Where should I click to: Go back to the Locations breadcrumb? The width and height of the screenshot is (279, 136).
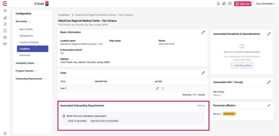pyautogui.click(x=64, y=15)
